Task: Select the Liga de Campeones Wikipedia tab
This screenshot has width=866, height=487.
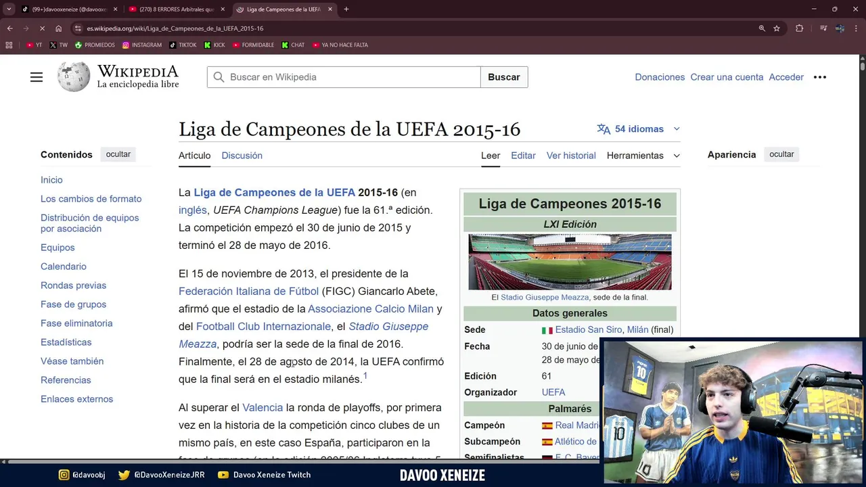Action: click(283, 9)
